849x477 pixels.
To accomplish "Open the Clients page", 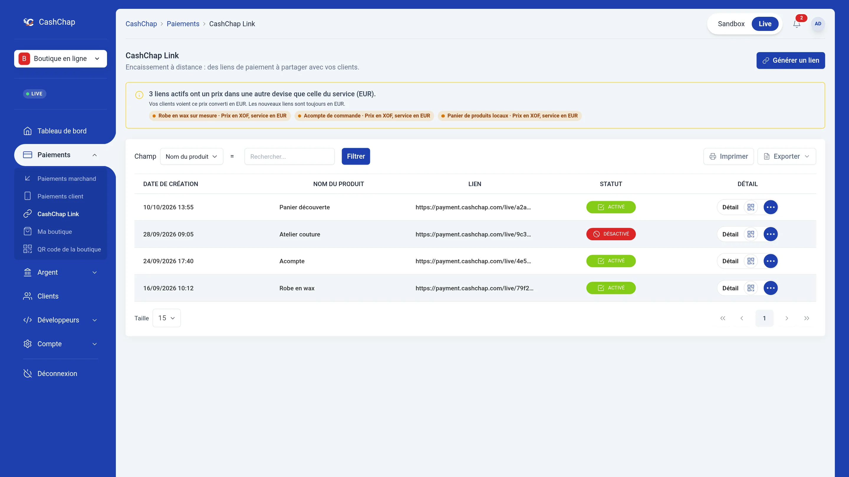I will pos(61,296).
